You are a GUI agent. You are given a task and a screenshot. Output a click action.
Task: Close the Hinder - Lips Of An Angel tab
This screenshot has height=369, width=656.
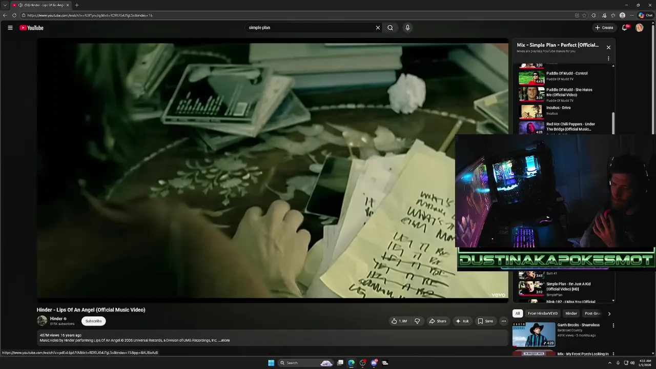click(x=68, y=5)
